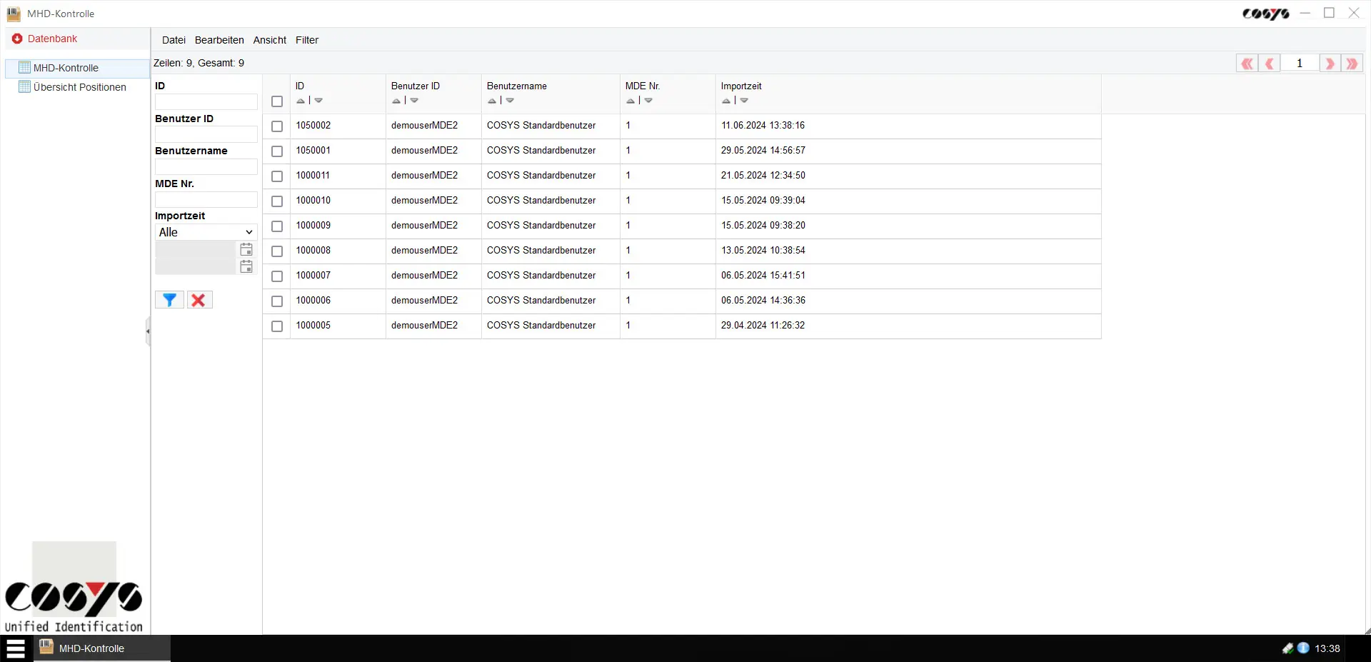Open the Importzeit 'Alle' dropdown
This screenshot has width=1371, height=662.
point(206,232)
